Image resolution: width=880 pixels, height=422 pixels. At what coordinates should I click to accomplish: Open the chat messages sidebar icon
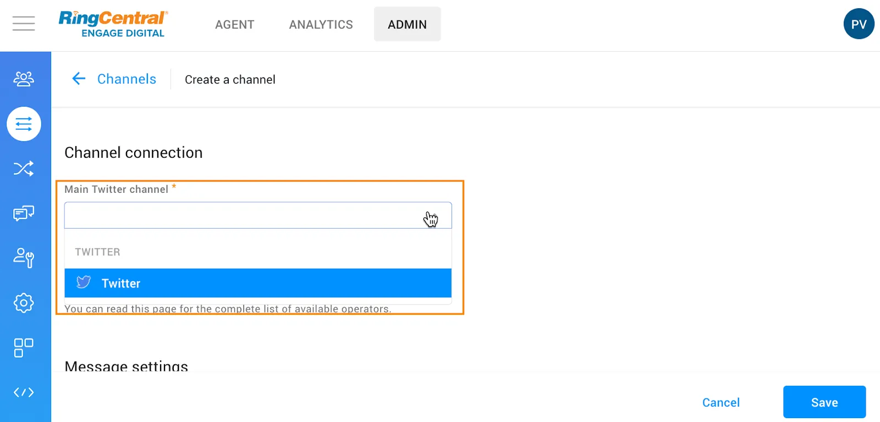(24, 213)
